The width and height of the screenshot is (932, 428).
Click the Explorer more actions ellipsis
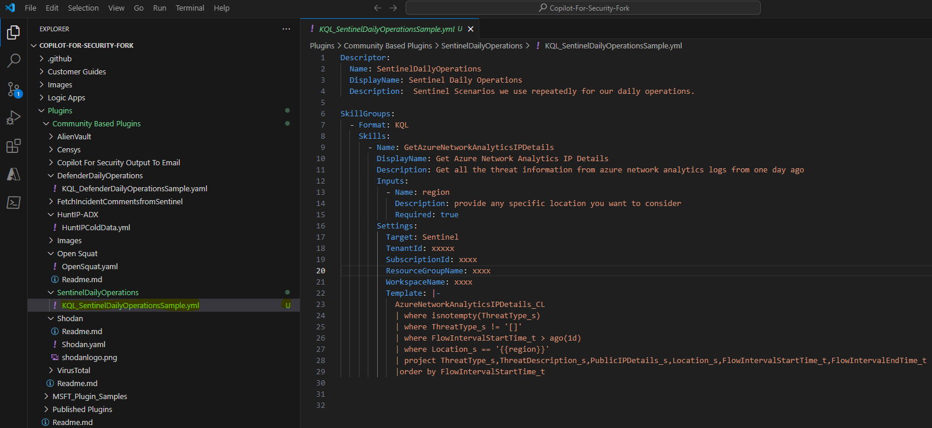(x=286, y=29)
